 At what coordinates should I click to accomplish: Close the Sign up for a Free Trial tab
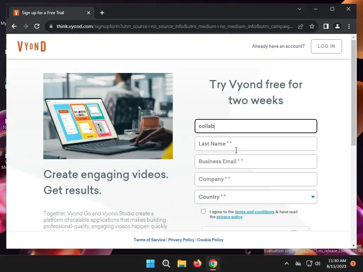tap(88, 13)
